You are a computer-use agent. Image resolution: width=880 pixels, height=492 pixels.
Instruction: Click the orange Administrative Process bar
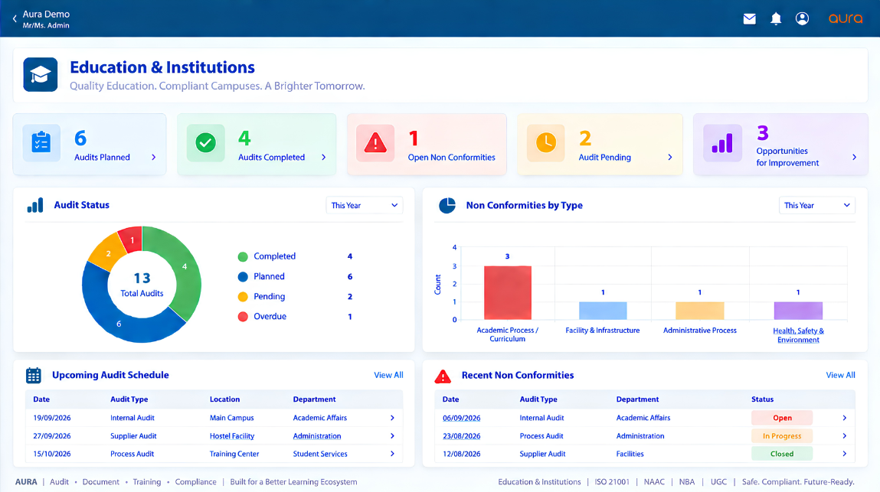(x=700, y=311)
